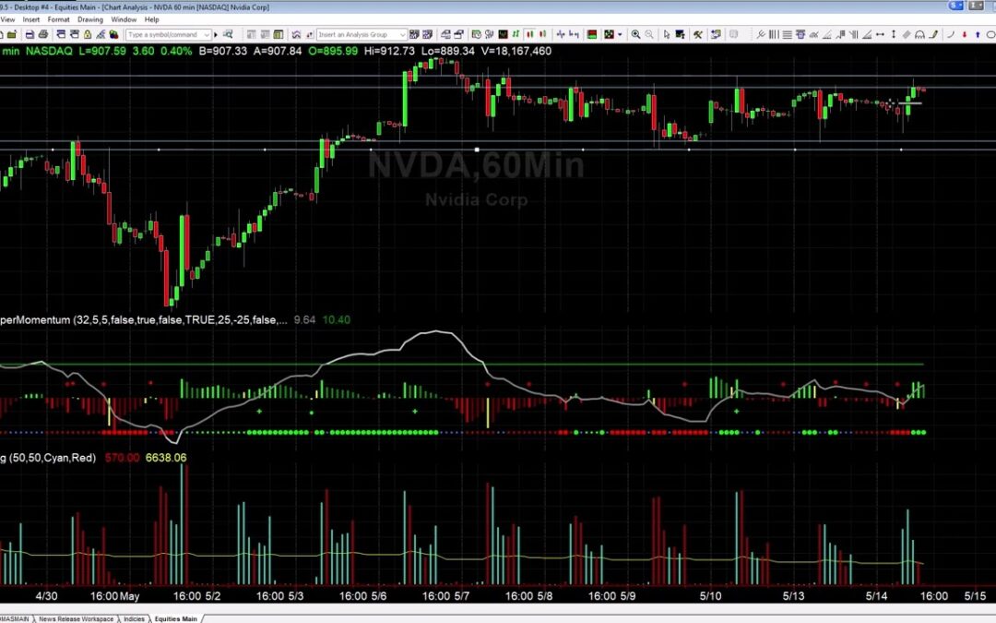Click the ask value A=907.84
This screenshot has width=996, height=623.
(x=278, y=51)
